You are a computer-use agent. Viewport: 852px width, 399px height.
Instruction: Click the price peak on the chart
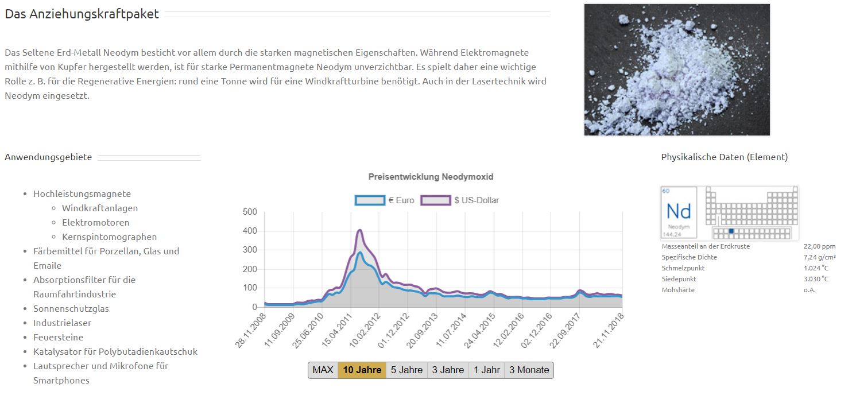(359, 231)
